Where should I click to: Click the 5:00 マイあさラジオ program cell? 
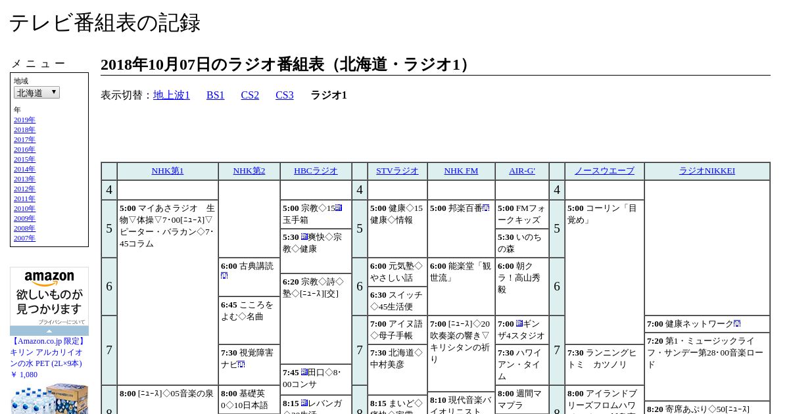pyautogui.click(x=168, y=292)
